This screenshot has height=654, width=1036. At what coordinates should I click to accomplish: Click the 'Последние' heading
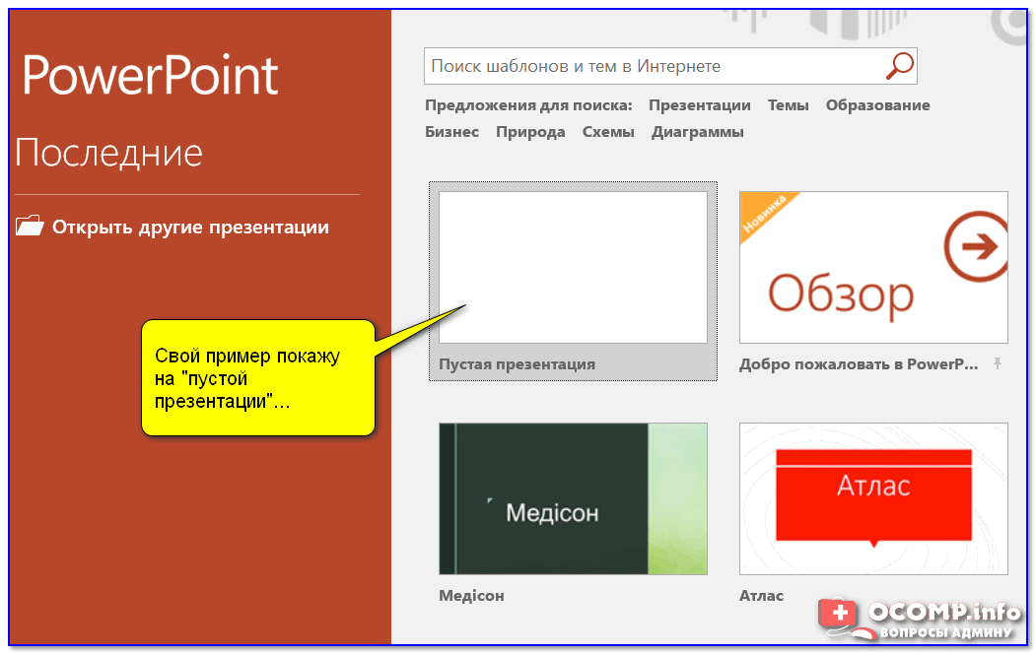click(108, 153)
